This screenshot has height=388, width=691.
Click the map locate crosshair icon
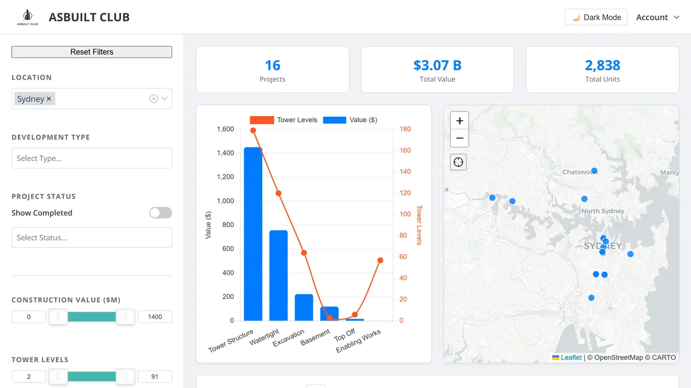coord(458,162)
